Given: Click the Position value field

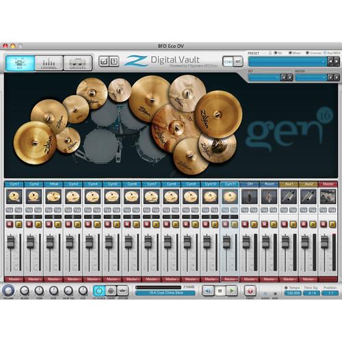Looking at the screenshot, I should (x=330, y=293).
